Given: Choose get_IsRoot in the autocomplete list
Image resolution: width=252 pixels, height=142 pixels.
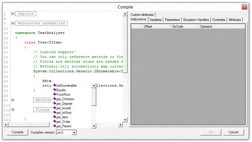Looking at the screenshot, I should point(64,112).
